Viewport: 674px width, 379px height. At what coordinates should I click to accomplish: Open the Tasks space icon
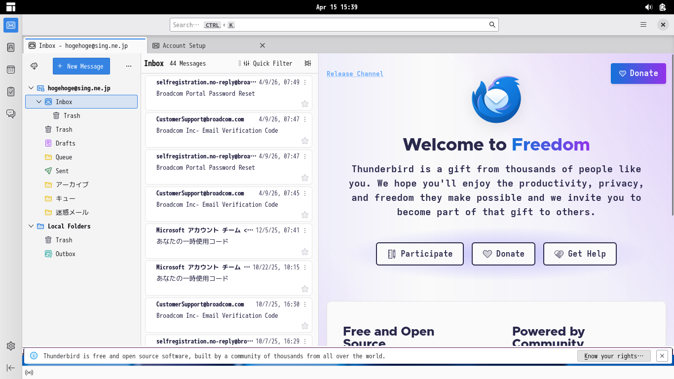pyautogui.click(x=11, y=91)
